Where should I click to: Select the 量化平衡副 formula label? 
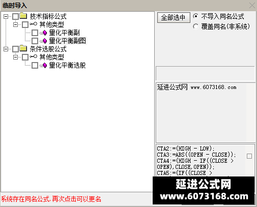64,33
